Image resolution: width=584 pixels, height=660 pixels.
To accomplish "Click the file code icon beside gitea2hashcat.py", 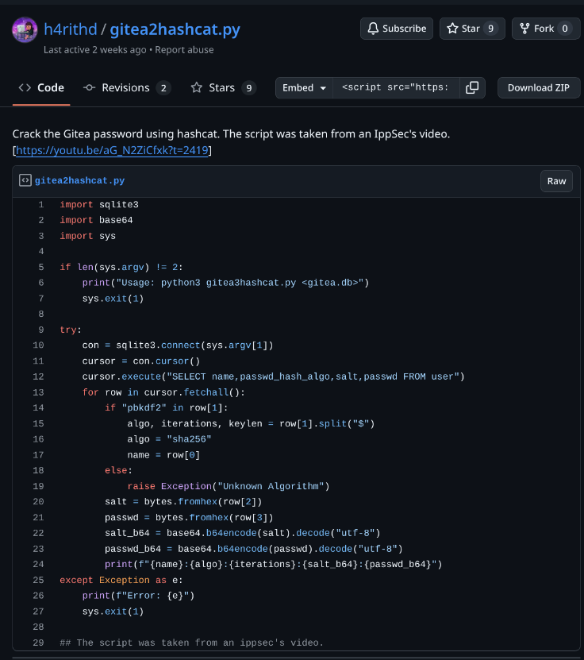I will pos(25,180).
